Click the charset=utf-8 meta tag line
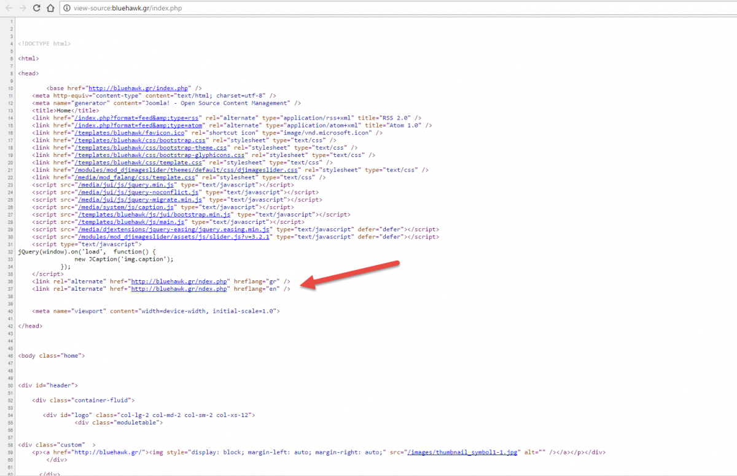The image size is (737, 476). pos(154,96)
